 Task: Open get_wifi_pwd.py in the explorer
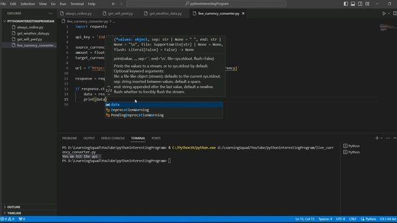point(30,40)
